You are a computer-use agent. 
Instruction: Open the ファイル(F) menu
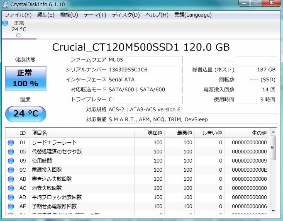pyautogui.click(x=18, y=15)
